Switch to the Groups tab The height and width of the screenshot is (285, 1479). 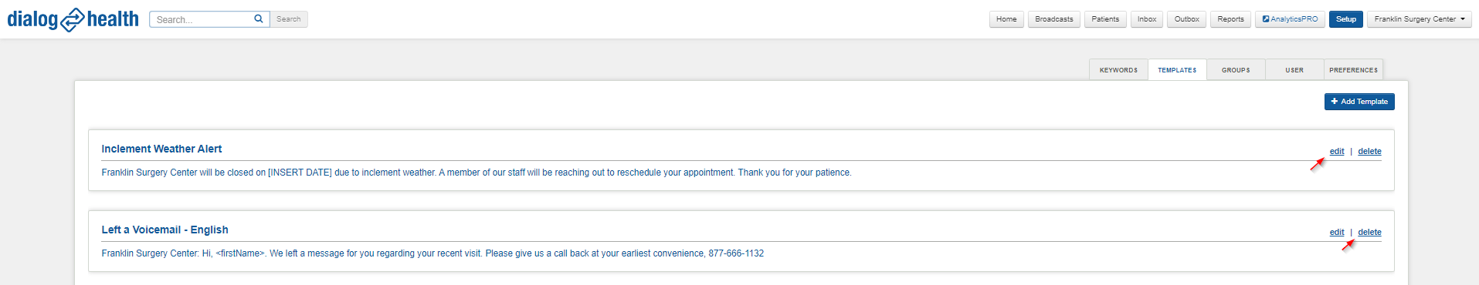coord(1236,70)
